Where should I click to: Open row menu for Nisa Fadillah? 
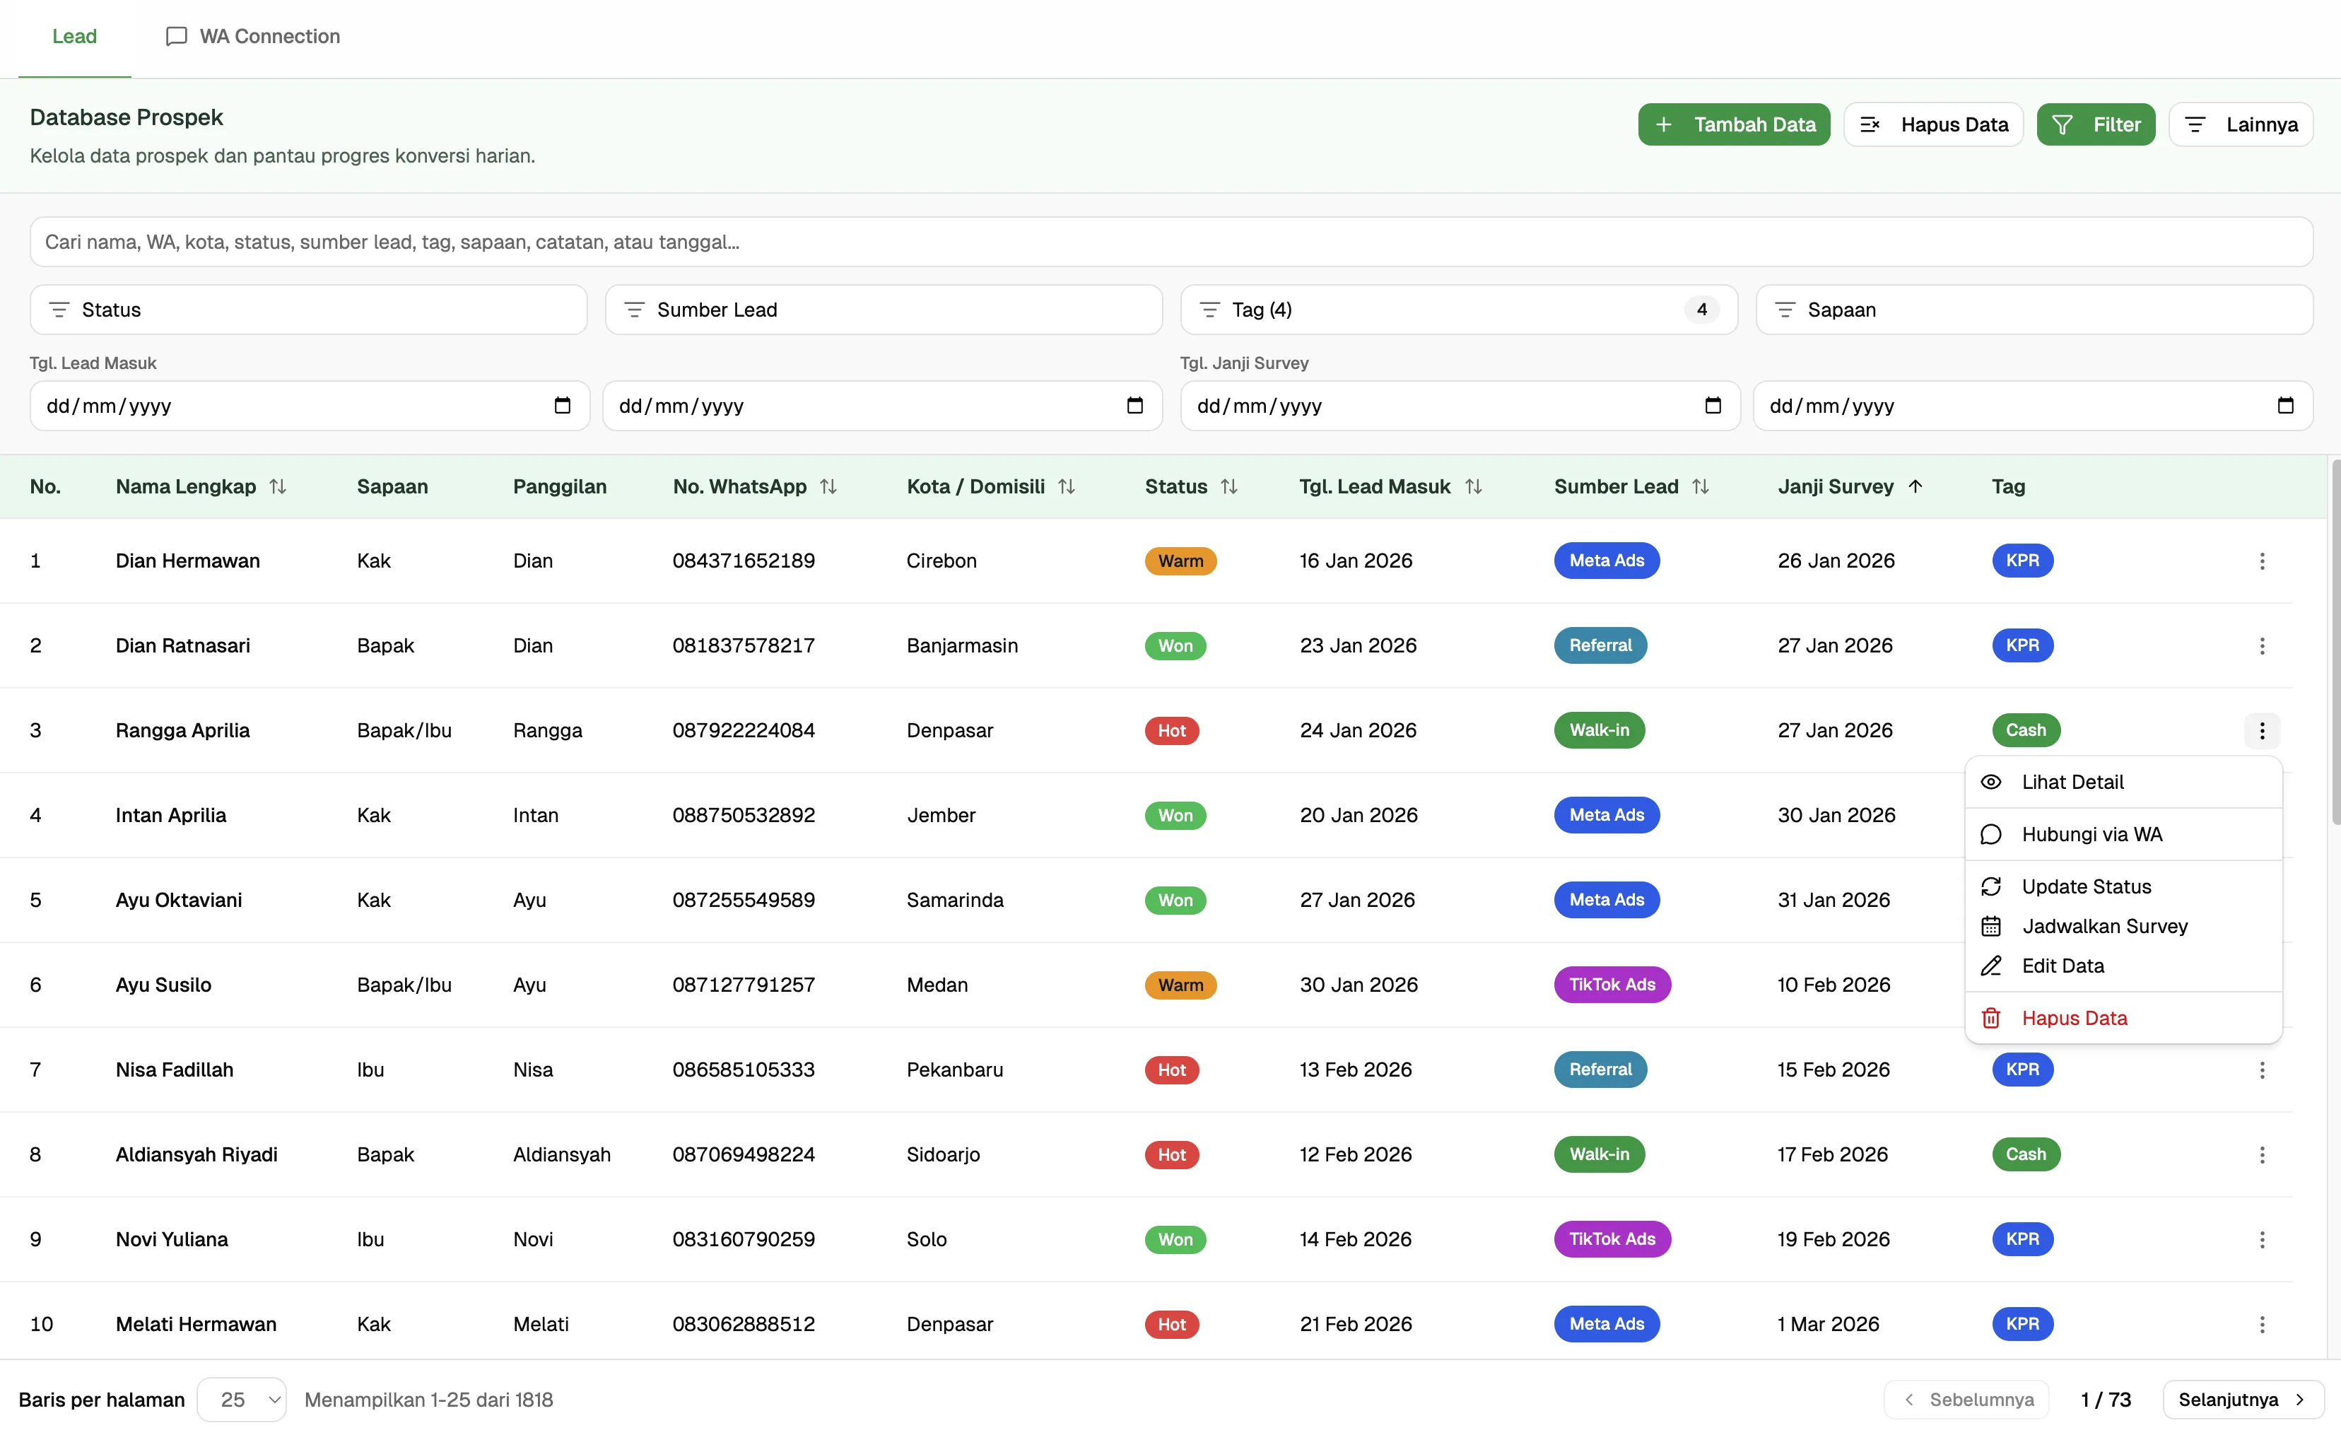2261,1069
